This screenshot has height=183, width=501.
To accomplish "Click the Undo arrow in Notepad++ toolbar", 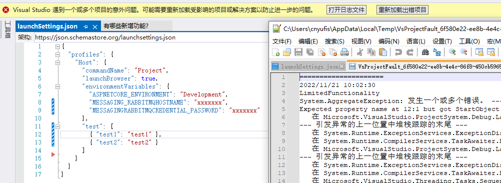I will point(398,51).
